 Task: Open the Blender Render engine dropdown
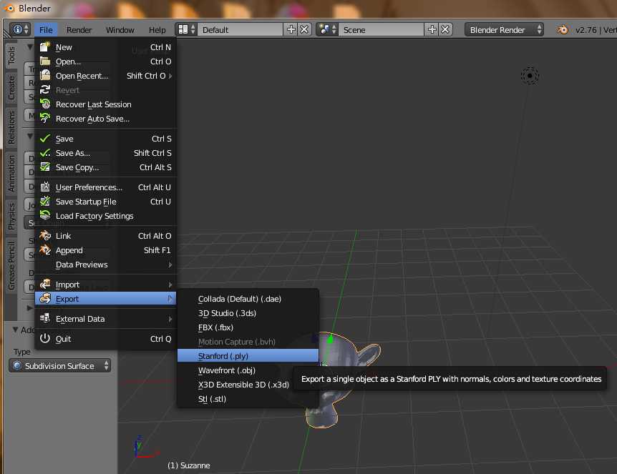tap(504, 30)
